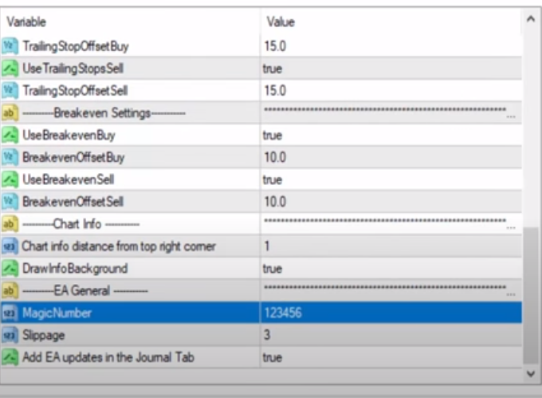Click the integer icon beside MagicNumber
The width and height of the screenshot is (542, 398).
(x=10, y=313)
